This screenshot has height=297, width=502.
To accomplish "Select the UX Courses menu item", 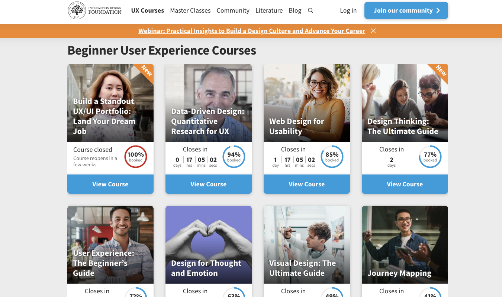I will 147,10.
